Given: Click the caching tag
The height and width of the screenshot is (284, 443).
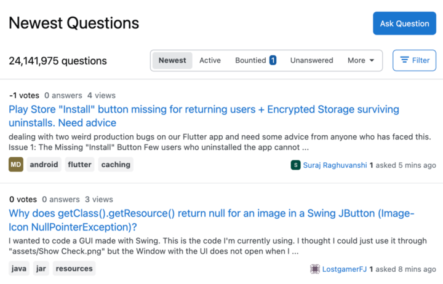Looking at the screenshot, I should 116,165.
